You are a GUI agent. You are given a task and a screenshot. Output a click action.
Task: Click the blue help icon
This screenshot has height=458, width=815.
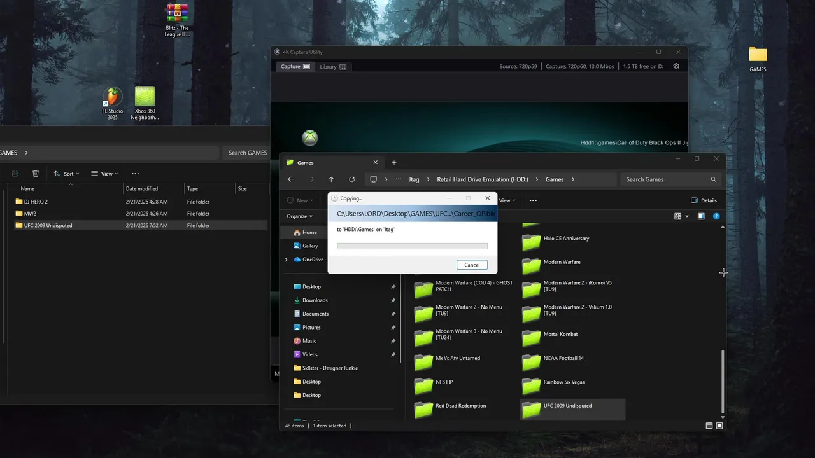(716, 216)
